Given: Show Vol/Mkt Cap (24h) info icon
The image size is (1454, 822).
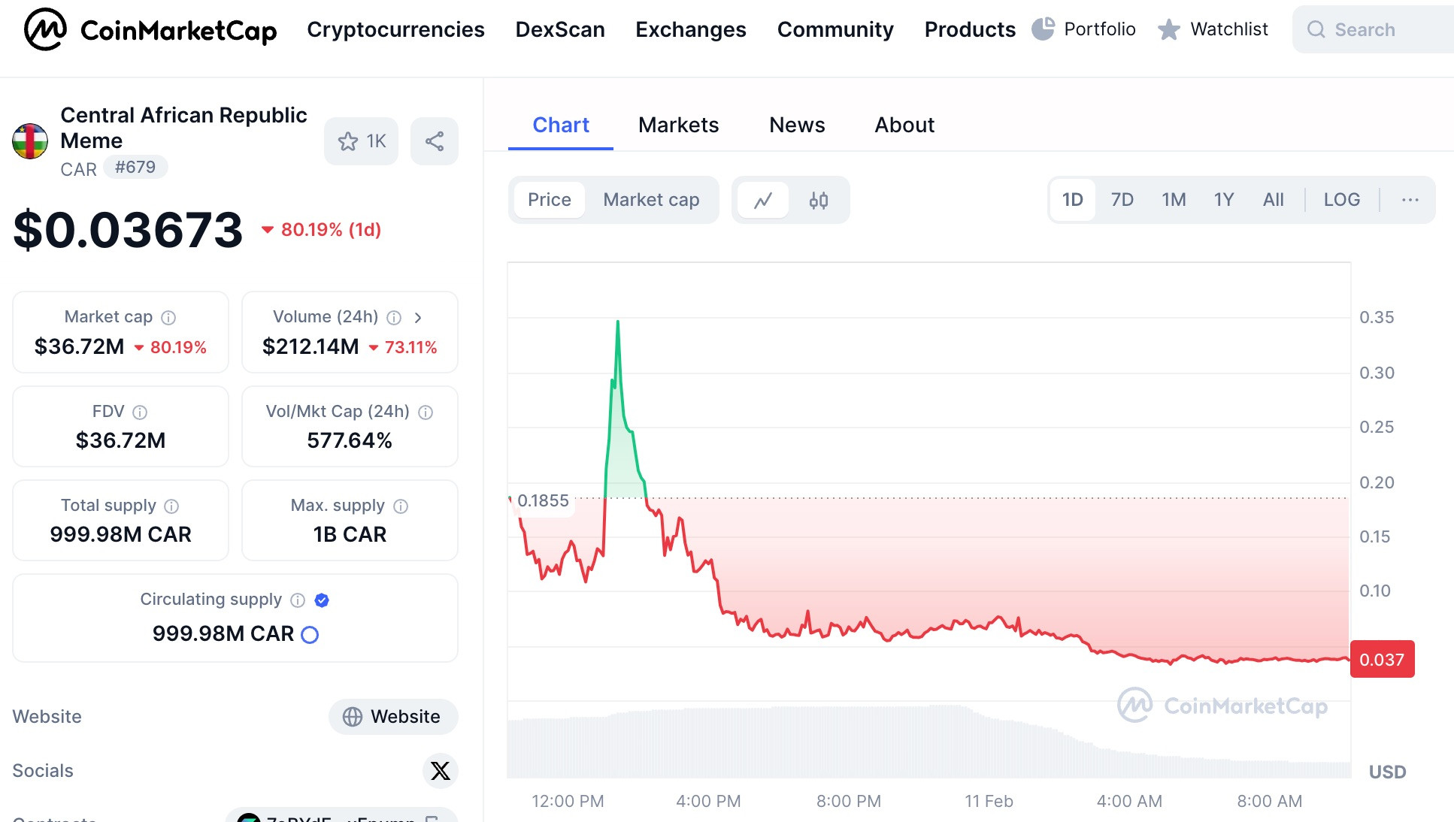Looking at the screenshot, I should (x=426, y=413).
